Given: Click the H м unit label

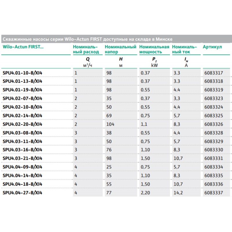Looking at the screenshot, I should [x=121, y=62].
